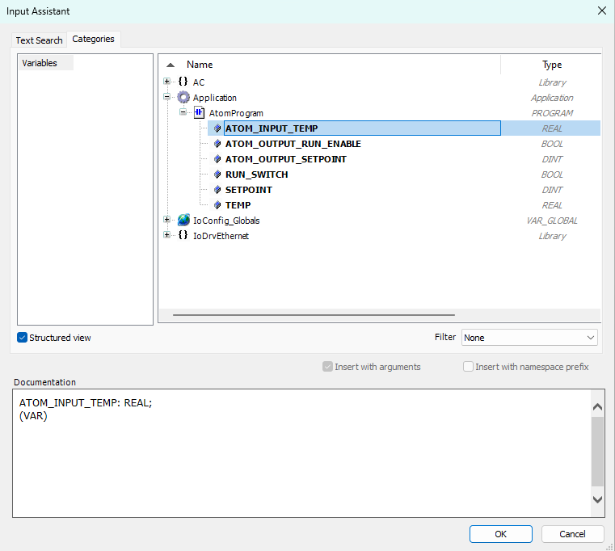Collapse the AtomProgram tree node

pyautogui.click(x=183, y=113)
